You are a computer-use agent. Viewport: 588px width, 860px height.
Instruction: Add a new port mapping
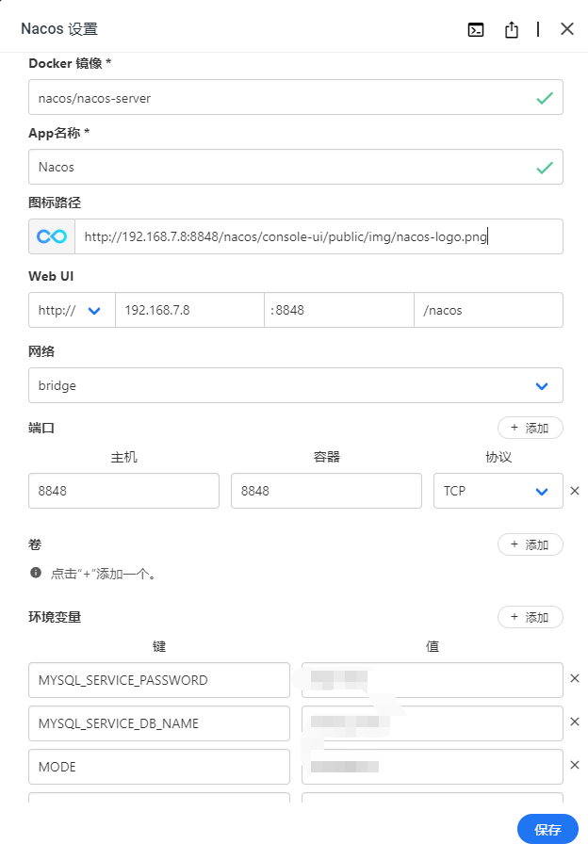tap(530, 428)
